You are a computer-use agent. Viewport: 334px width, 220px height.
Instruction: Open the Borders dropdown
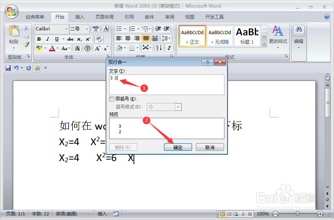(138, 48)
